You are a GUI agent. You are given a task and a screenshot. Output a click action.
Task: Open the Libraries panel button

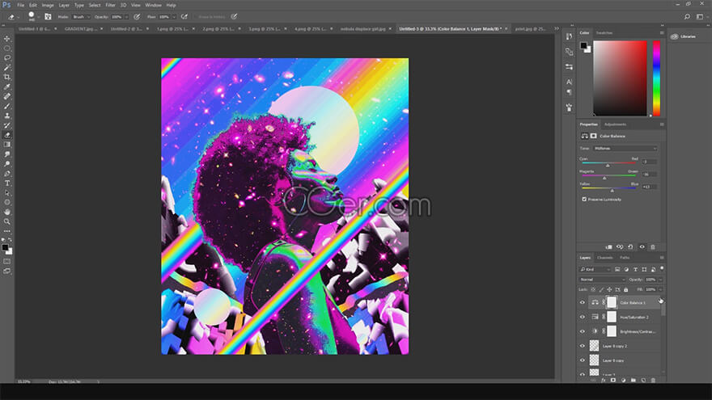pyautogui.click(x=684, y=36)
